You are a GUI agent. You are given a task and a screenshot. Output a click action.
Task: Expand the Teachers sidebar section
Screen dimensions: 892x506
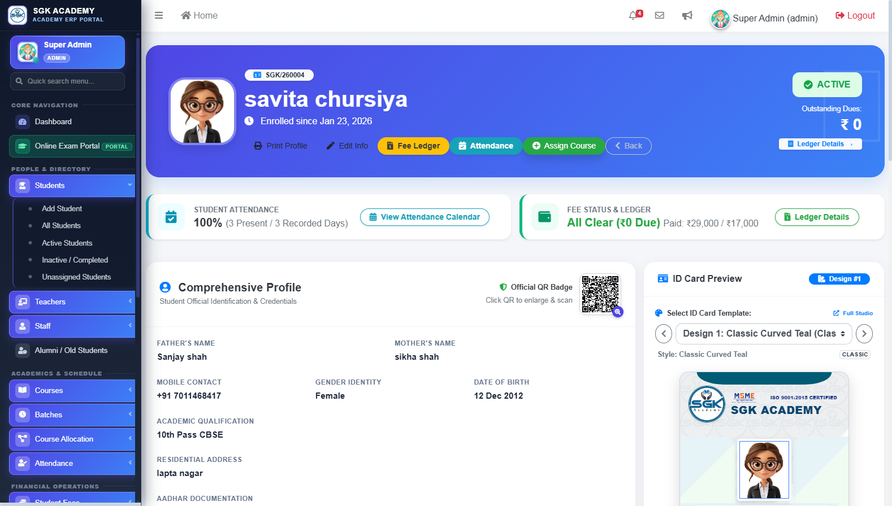(x=72, y=302)
